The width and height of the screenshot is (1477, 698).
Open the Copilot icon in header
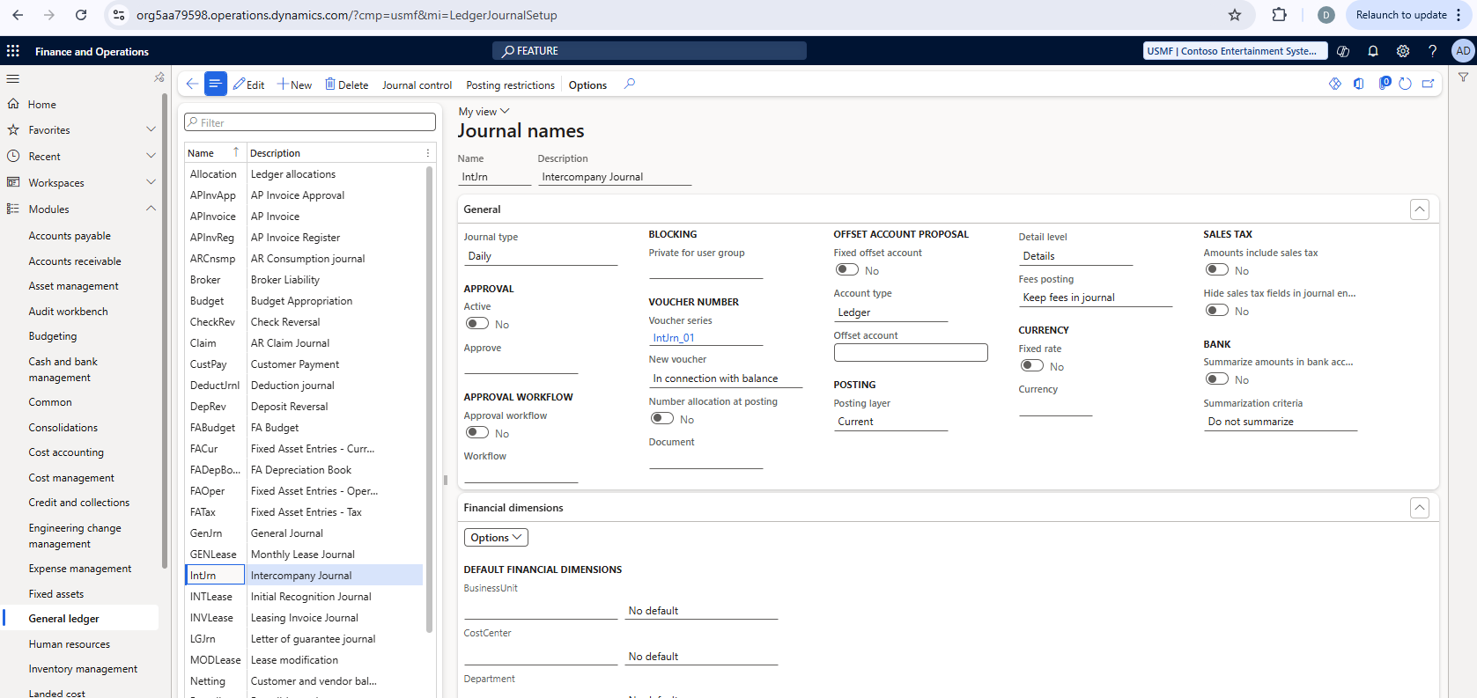pos(1343,51)
